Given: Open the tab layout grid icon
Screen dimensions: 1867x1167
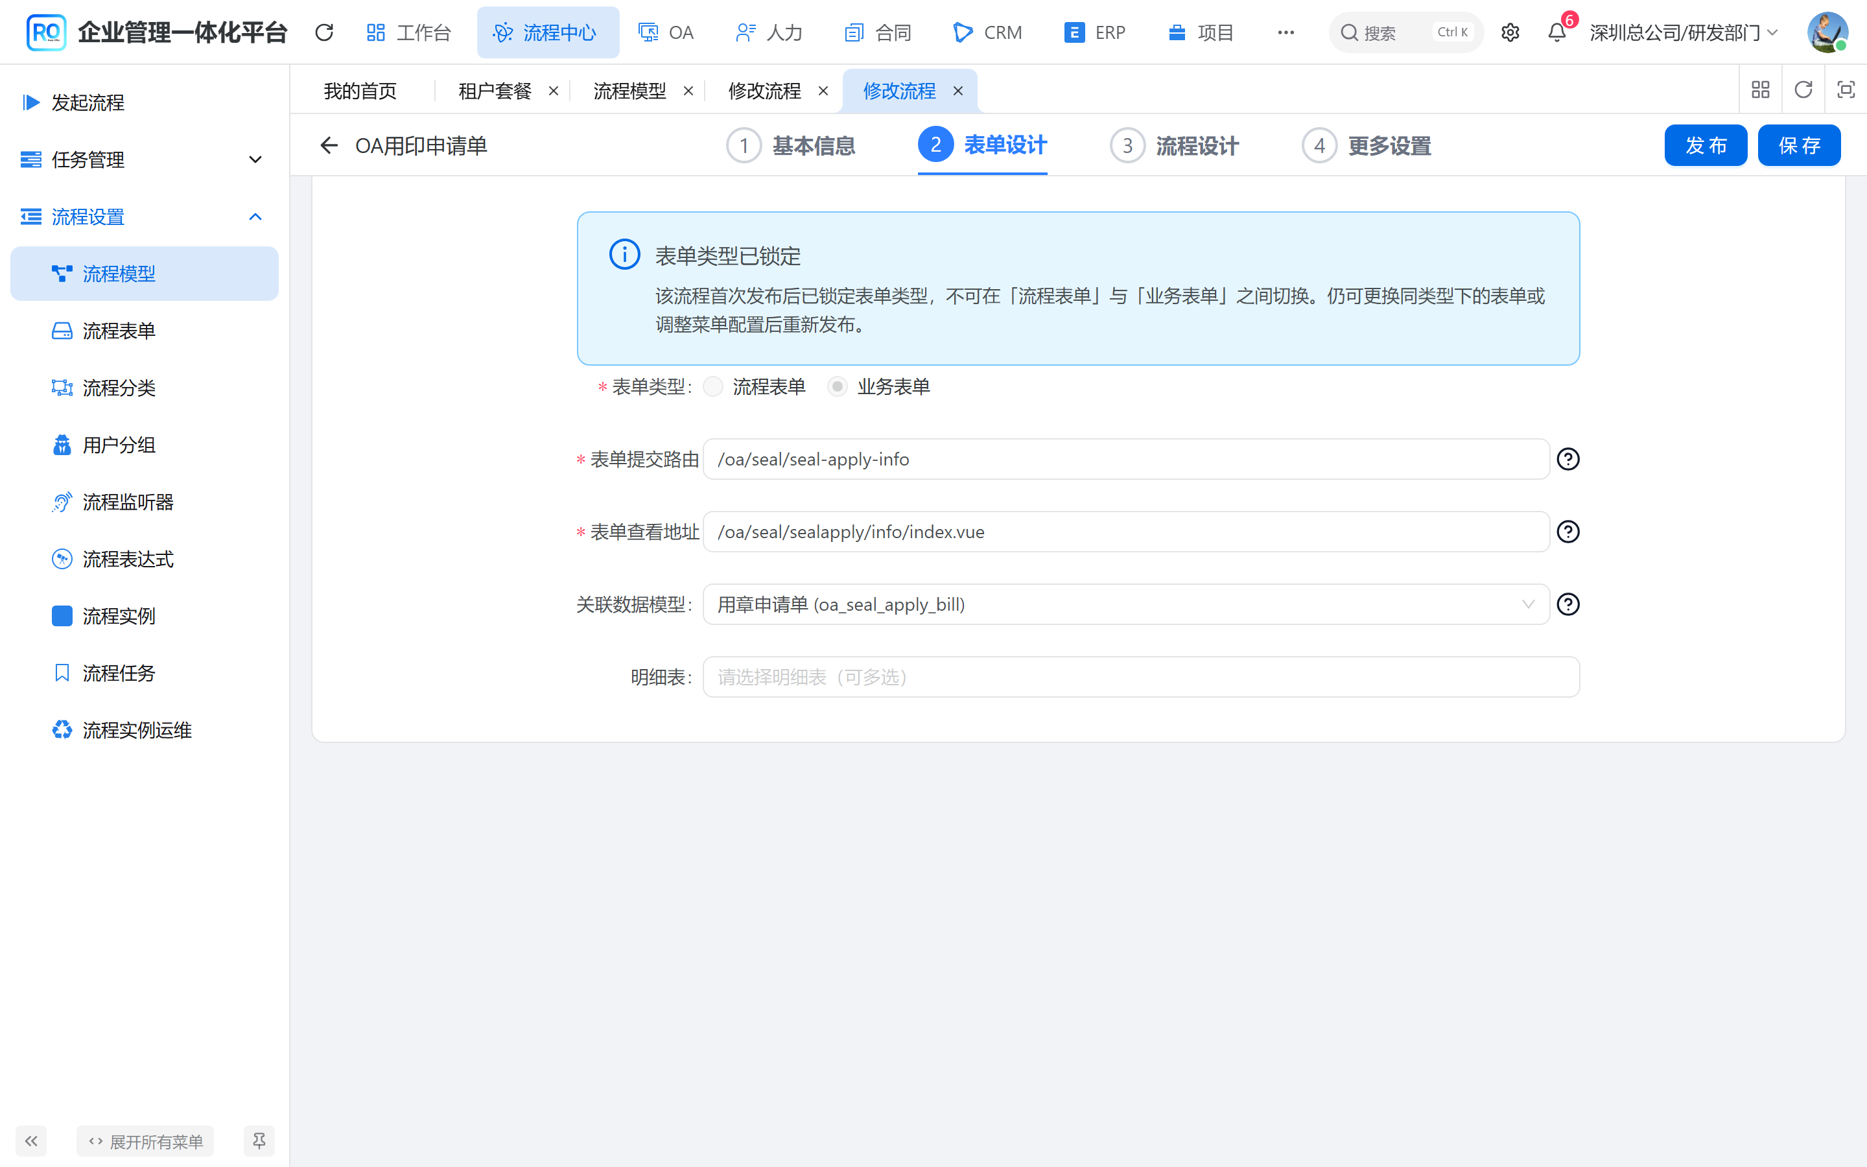Looking at the screenshot, I should [x=1761, y=89].
